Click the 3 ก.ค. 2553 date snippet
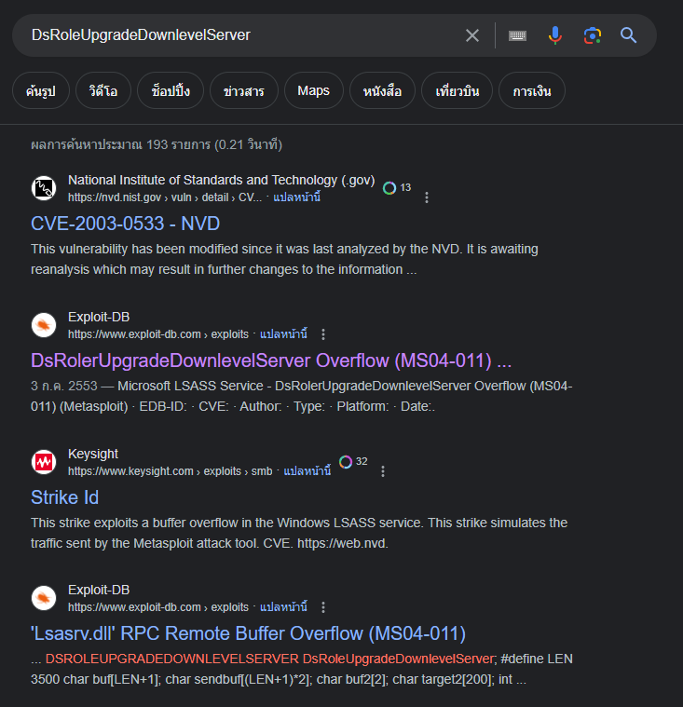Viewport: 683px width, 707px height. click(x=64, y=386)
